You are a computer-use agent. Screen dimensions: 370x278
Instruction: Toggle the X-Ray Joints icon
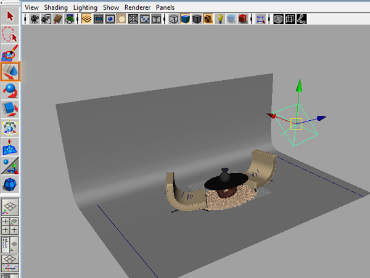pyautogui.click(x=302, y=19)
